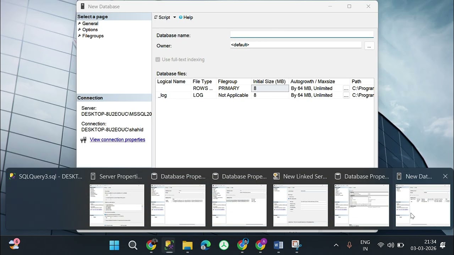Open Windows Search from taskbar
The image size is (454, 255).
point(133,245)
